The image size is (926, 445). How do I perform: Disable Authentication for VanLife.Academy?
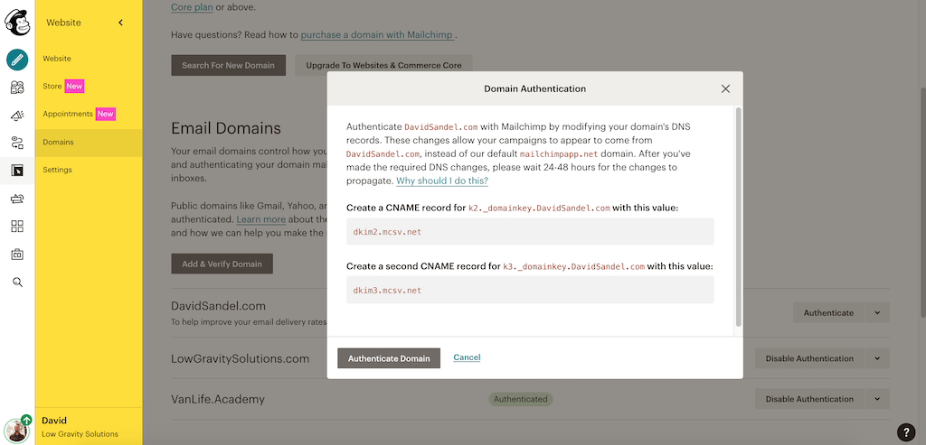point(809,399)
